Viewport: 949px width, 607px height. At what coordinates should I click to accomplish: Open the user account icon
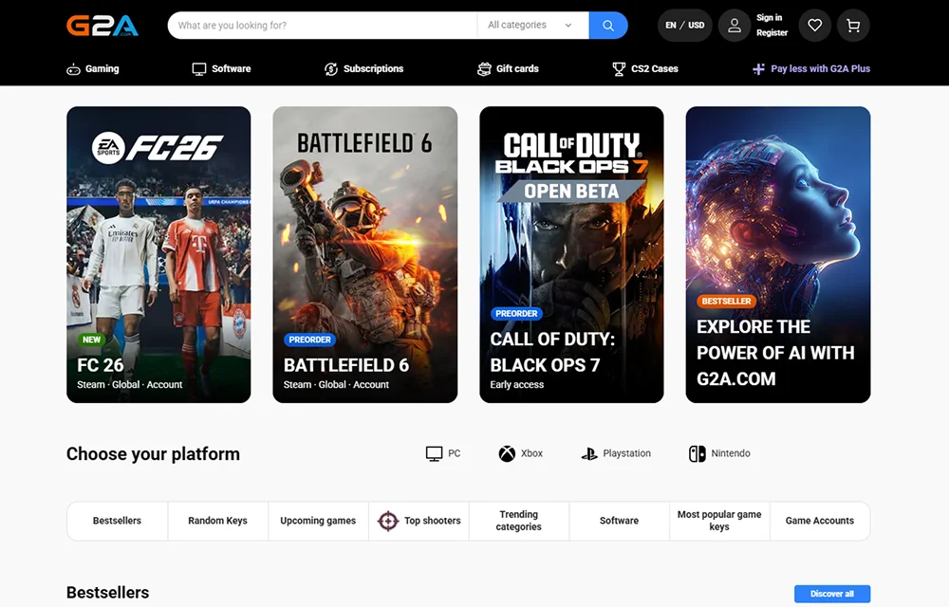[x=734, y=25]
